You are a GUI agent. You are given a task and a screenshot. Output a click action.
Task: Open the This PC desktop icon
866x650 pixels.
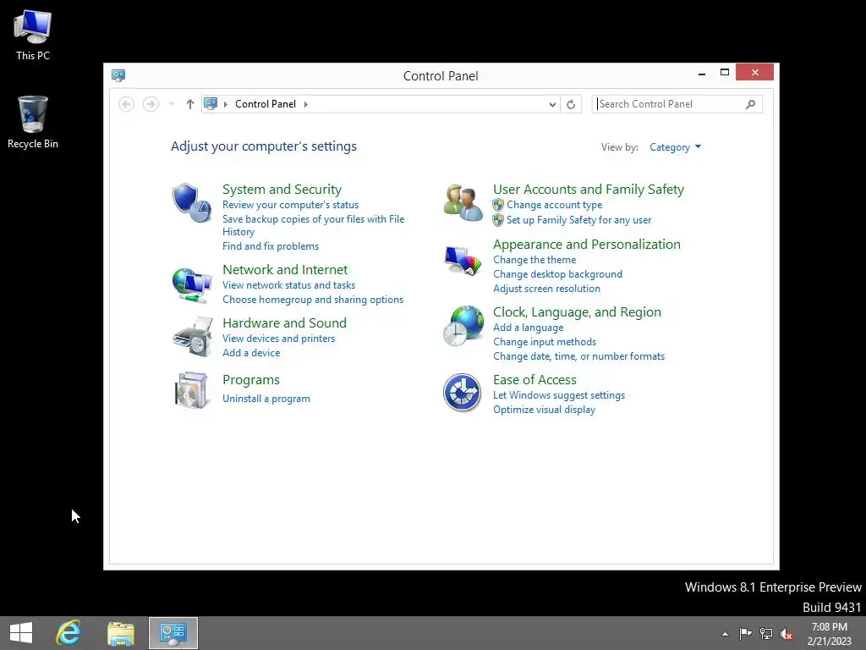(x=33, y=35)
